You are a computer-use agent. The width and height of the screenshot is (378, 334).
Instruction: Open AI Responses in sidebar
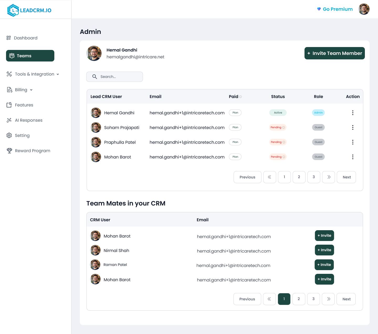click(24, 120)
